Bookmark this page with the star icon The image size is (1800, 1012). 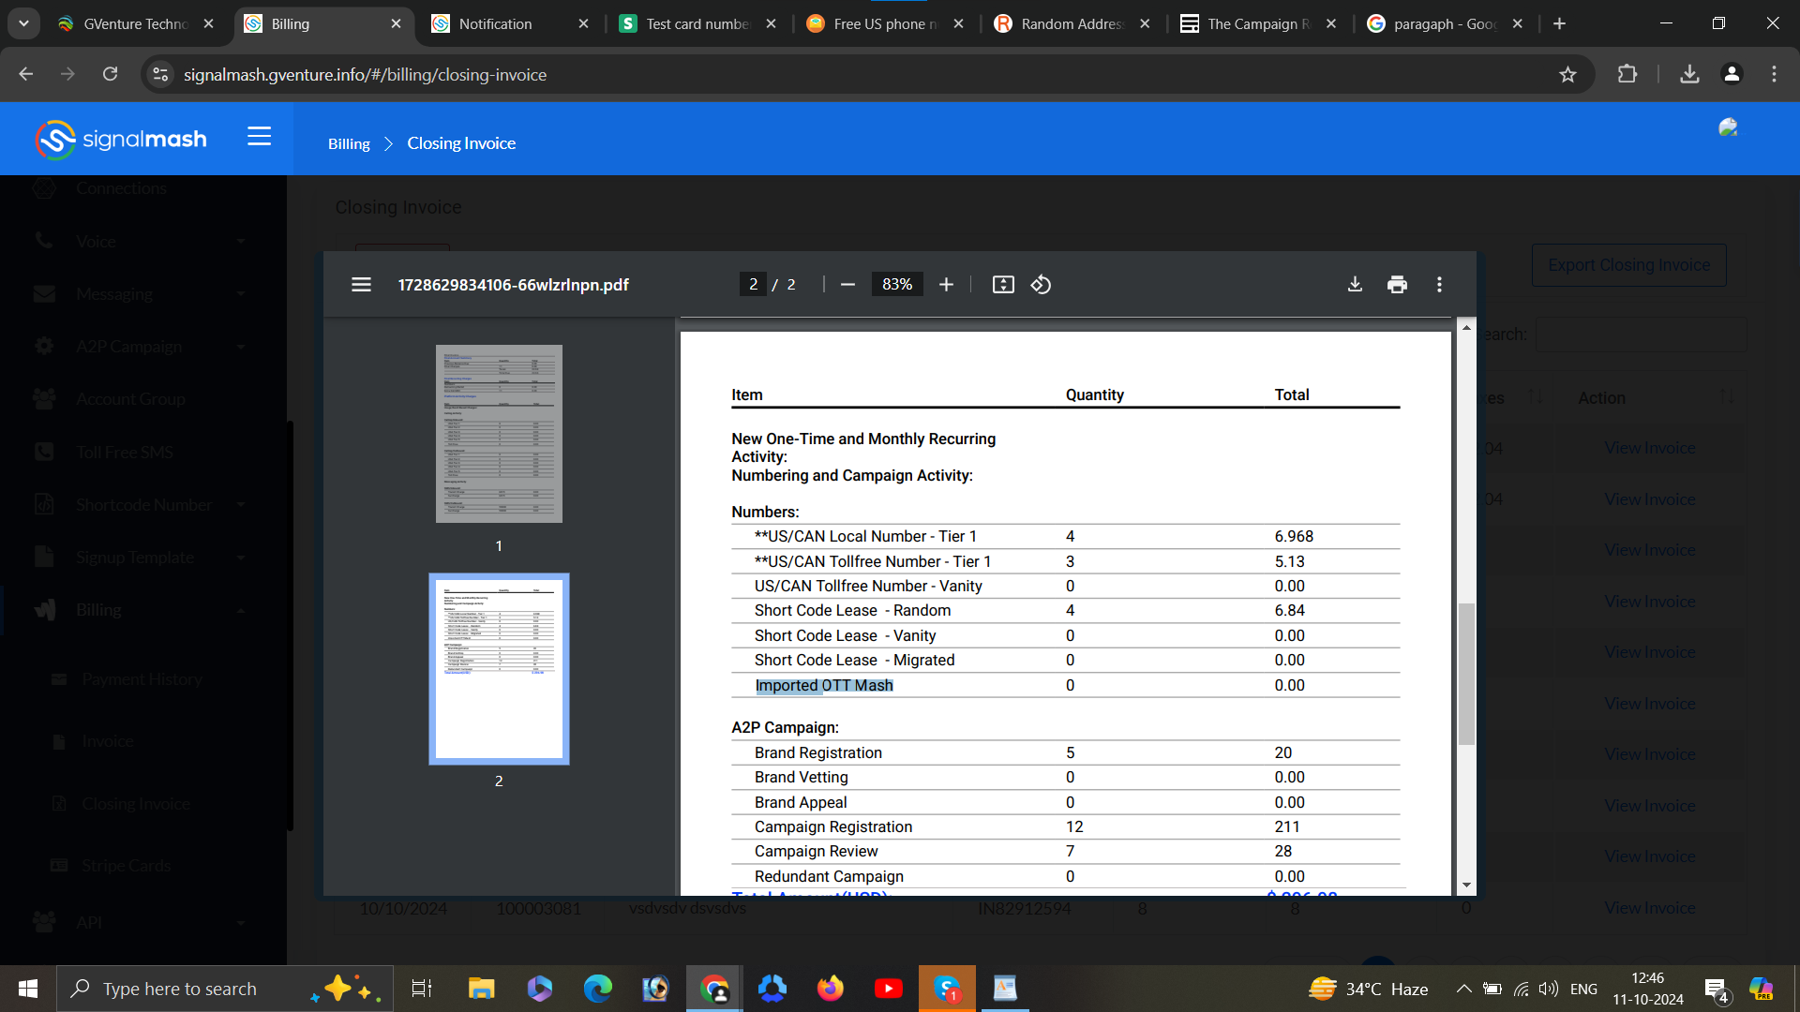tap(1567, 74)
